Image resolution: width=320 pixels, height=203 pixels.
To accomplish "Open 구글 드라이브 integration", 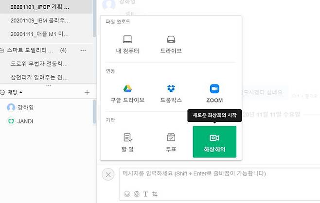I will coord(127,94).
